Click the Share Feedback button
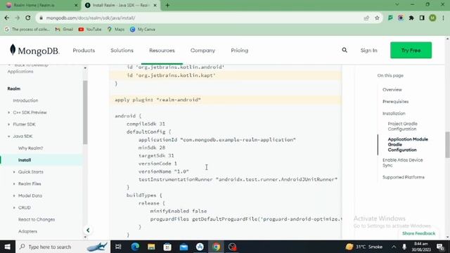Image resolution: width=450 pixels, height=253 pixels. (x=419, y=233)
